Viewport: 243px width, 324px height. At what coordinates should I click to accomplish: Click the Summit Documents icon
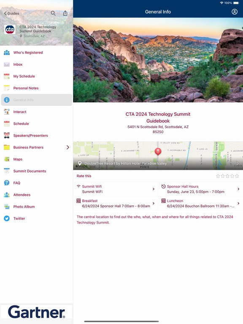click(x=7, y=171)
